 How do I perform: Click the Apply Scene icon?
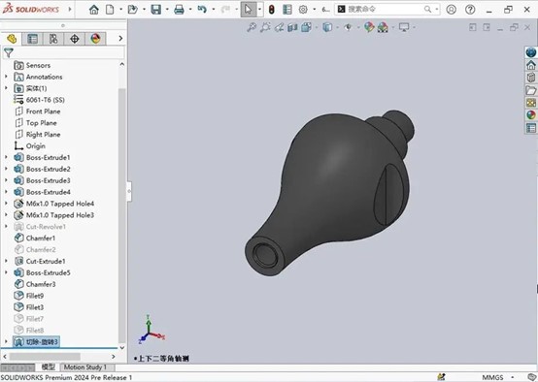383,27
